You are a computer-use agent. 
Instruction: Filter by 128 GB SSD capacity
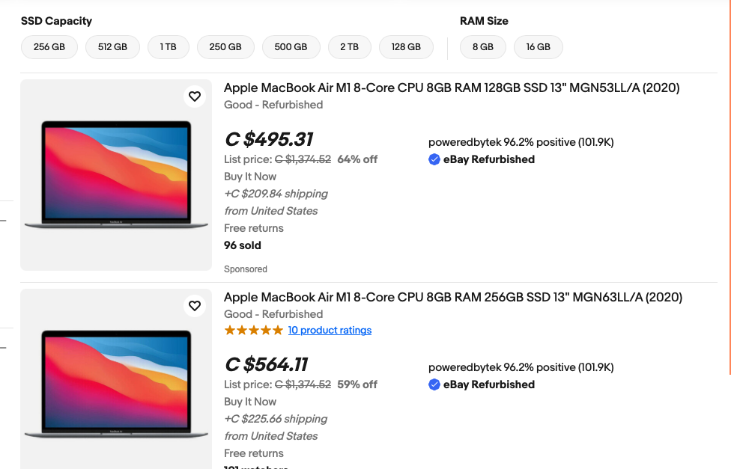point(406,46)
